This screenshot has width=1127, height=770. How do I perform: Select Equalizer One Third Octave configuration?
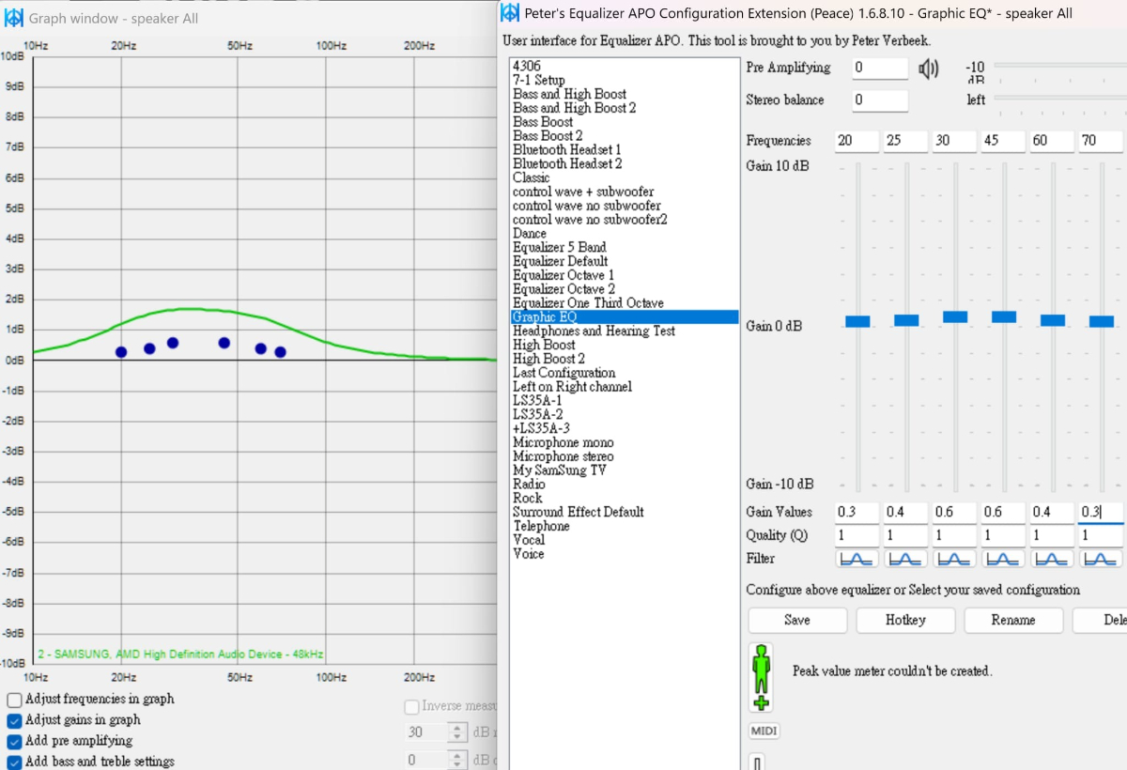pos(588,303)
